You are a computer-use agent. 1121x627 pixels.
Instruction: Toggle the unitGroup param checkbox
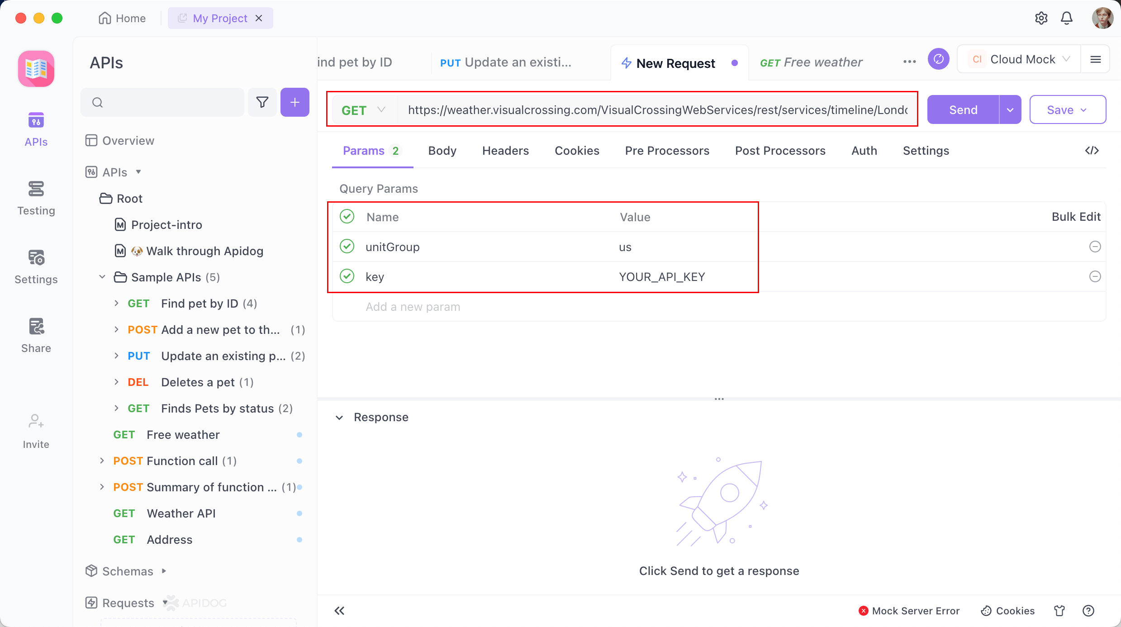[347, 247]
